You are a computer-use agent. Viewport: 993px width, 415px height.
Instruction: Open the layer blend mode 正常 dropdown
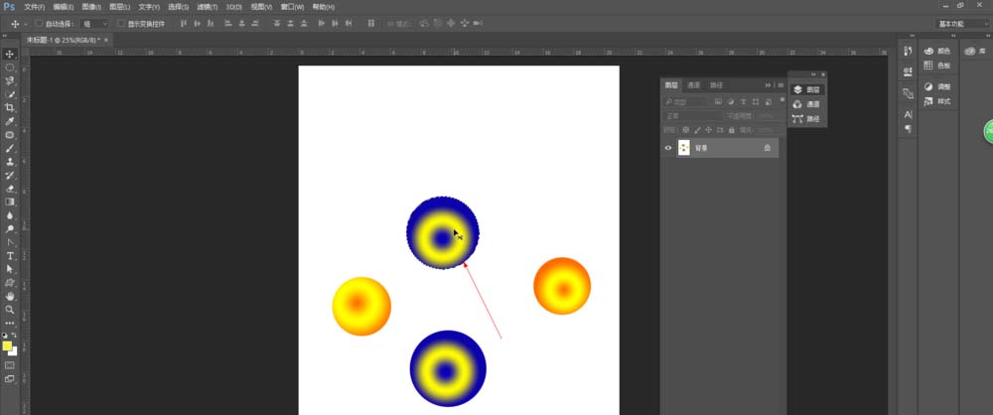685,116
